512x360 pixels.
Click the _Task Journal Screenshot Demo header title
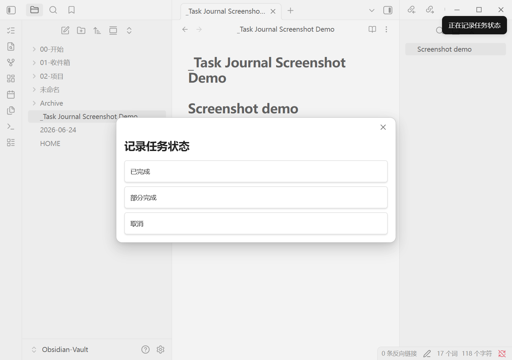pos(286,29)
